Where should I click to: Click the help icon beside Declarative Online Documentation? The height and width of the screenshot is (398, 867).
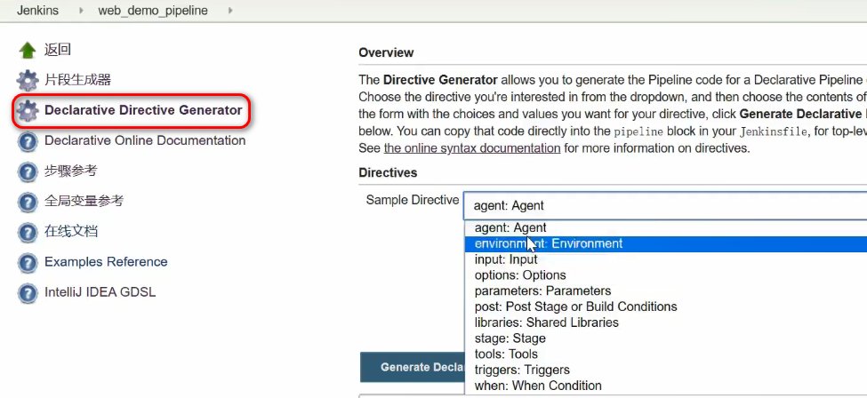(27, 141)
